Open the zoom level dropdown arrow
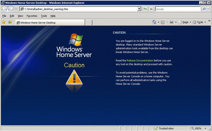Screen dimensions: 212x131 [x=205, y=128]
